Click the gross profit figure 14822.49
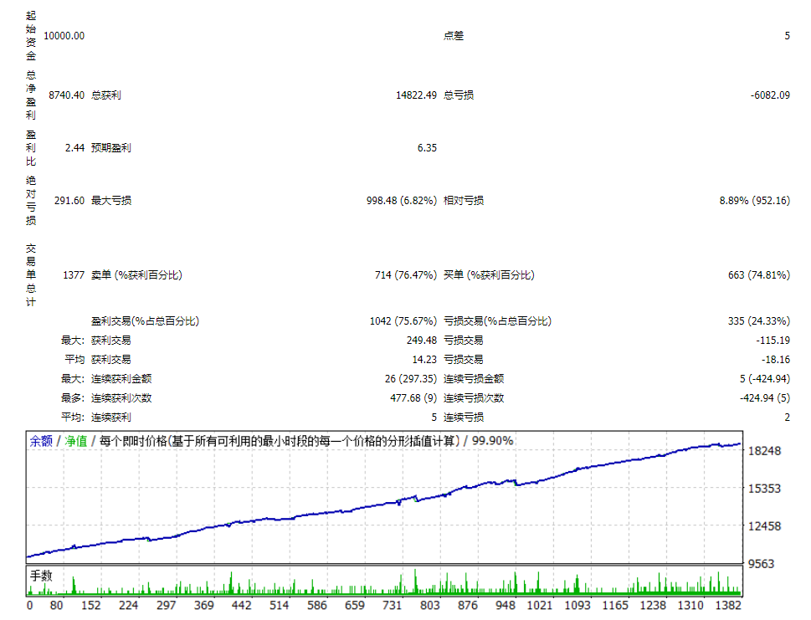Screen dimensions: 811x620 pos(416,95)
